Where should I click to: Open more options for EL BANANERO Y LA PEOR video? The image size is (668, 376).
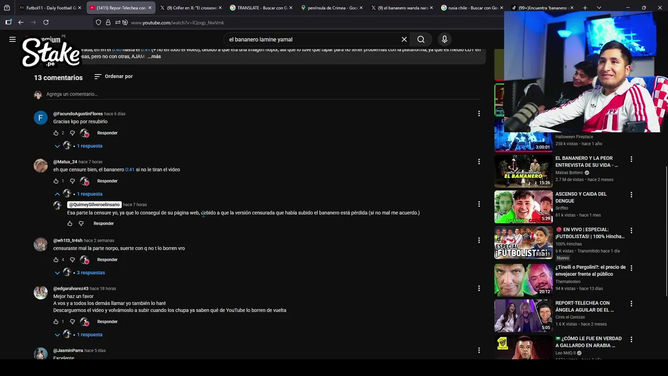coord(631,159)
